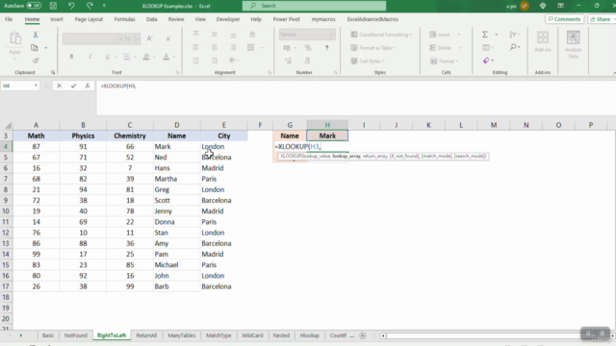Open the font size dropdown
This screenshot has width=616, height=346.
coord(138,38)
